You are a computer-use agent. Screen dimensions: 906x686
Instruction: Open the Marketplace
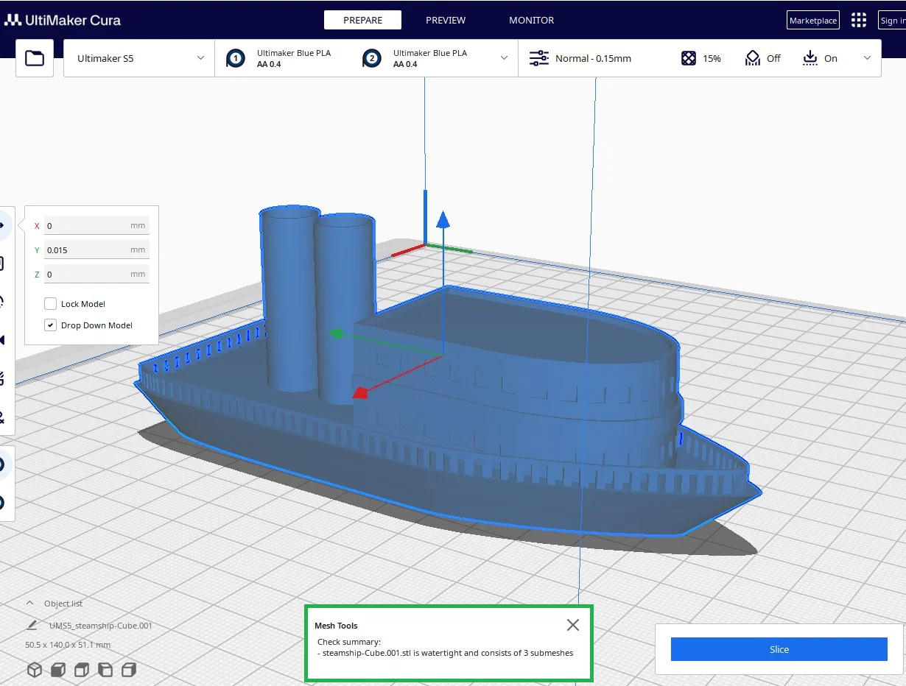813,21
